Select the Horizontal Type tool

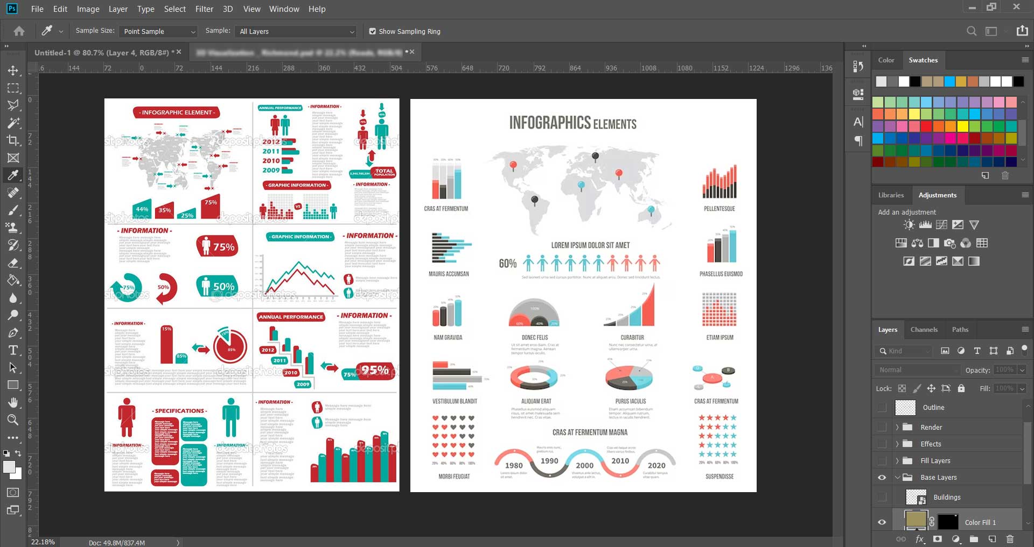click(x=13, y=351)
